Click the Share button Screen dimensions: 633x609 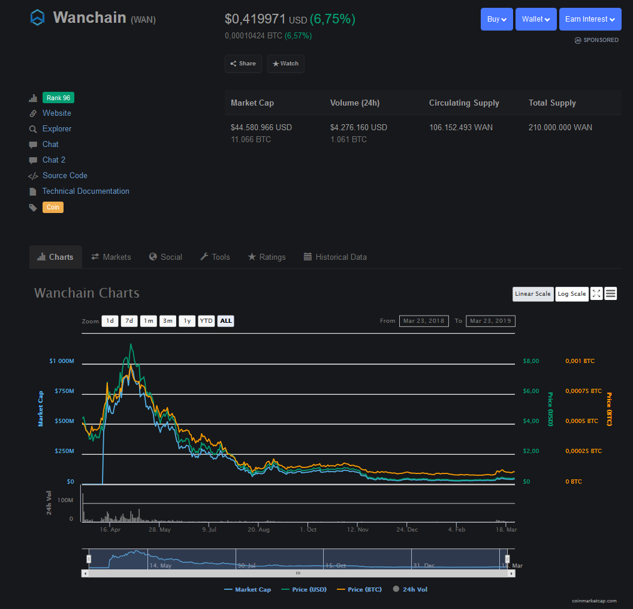(243, 64)
